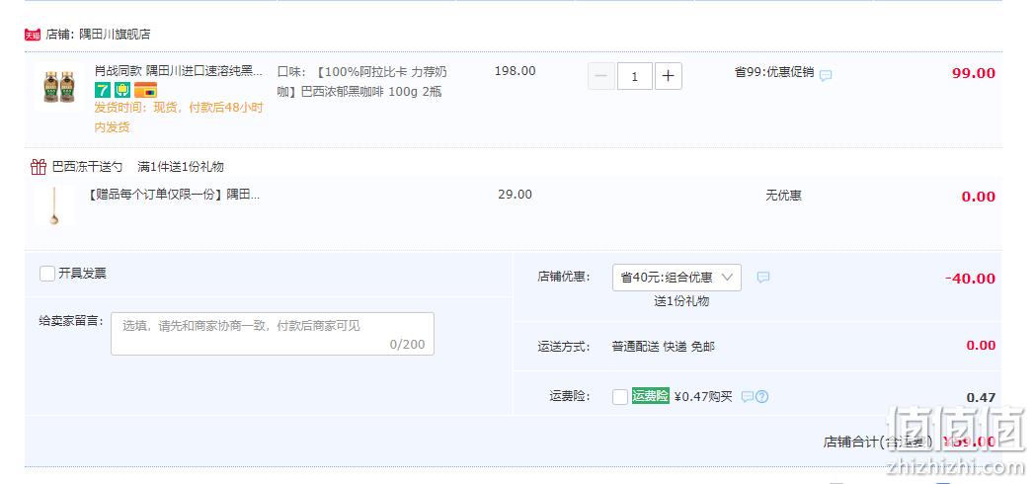Click the red Tmall store badge icon
This screenshot has height=484, width=1034.
click(x=33, y=35)
